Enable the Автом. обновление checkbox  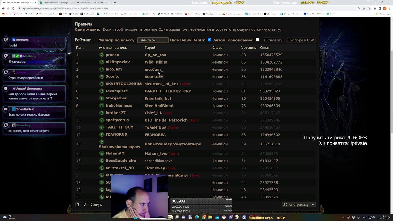(258, 40)
